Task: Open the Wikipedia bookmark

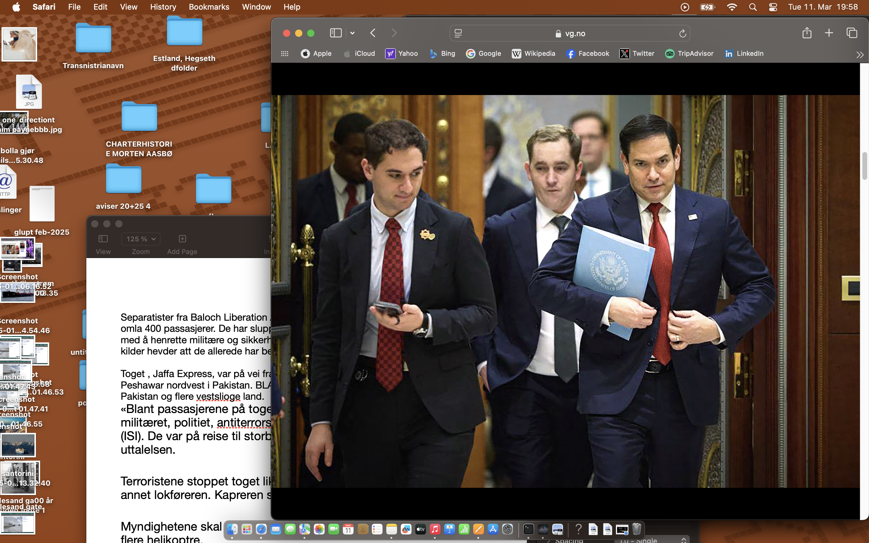Action: tap(533, 53)
